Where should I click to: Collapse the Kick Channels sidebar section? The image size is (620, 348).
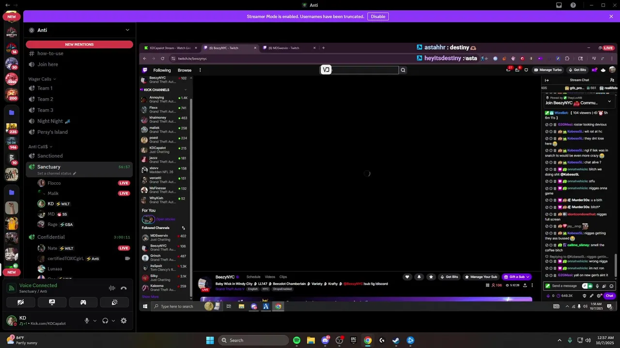(185, 90)
